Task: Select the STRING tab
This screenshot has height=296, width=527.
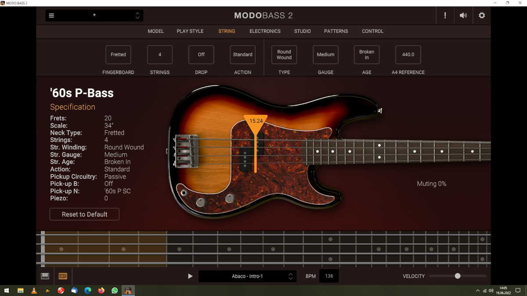Action: point(227,31)
